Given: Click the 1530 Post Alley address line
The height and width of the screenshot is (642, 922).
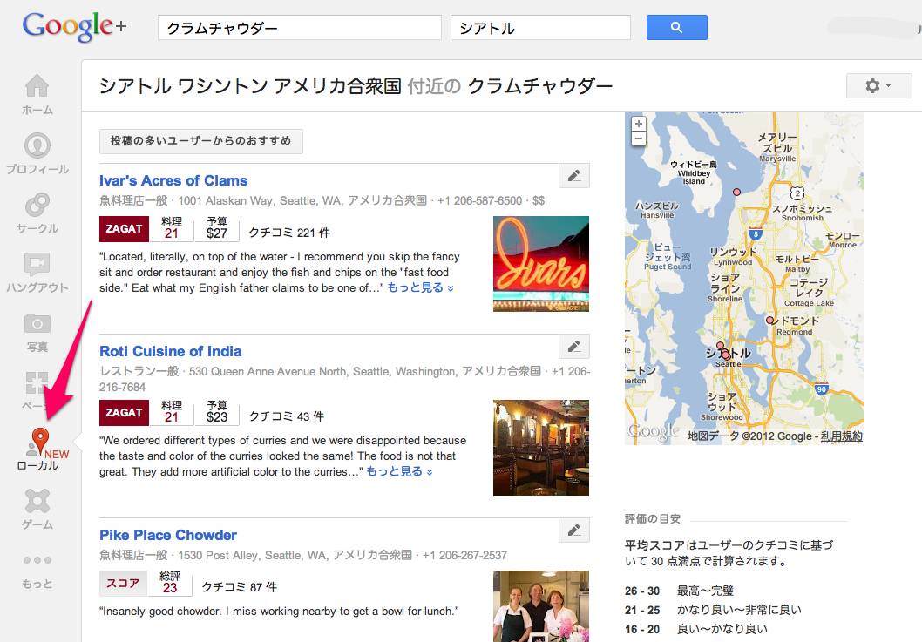Looking at the screenshot, I should coord(302,555).
